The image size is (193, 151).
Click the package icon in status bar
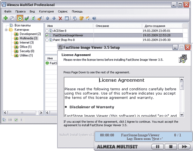(x=4, y=120)
